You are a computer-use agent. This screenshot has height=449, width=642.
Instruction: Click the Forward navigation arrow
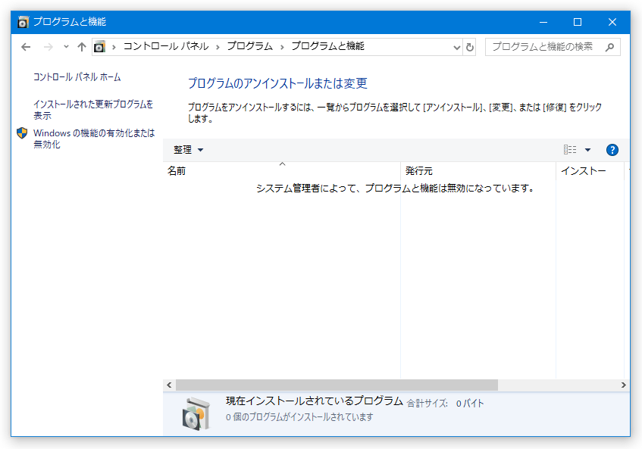(49, 47)
